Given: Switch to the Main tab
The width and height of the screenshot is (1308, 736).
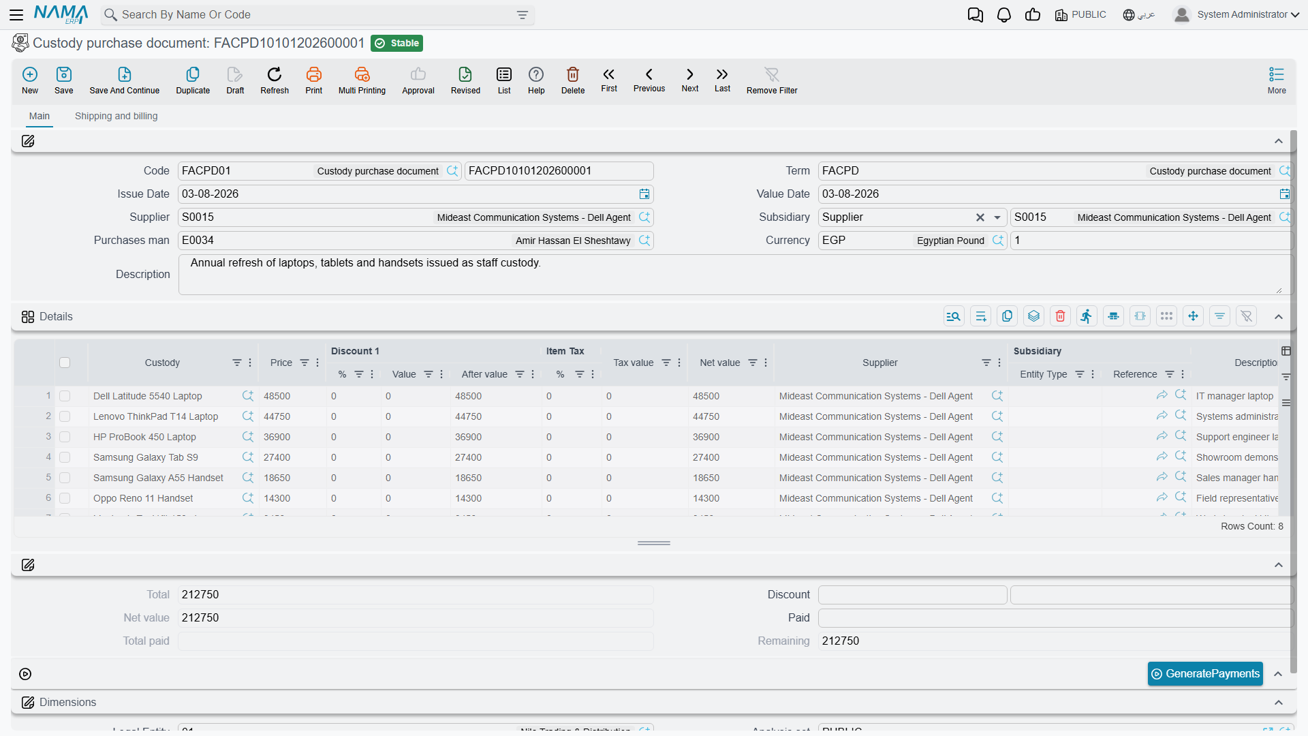Looking at the screenshot, I should (40, 116).
